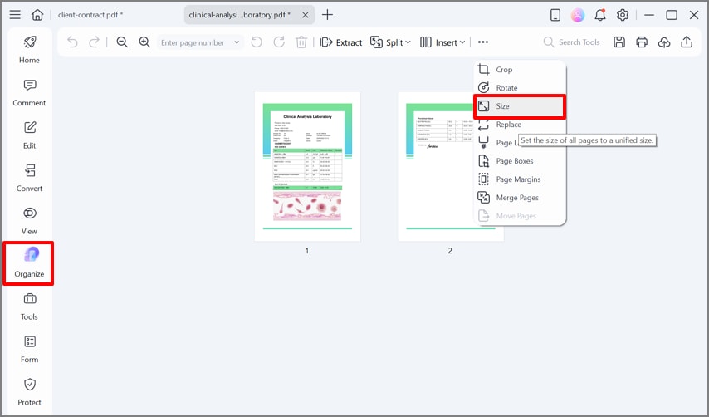Print the document
This screenshot has width=709, height=417.
pos(642,42)
